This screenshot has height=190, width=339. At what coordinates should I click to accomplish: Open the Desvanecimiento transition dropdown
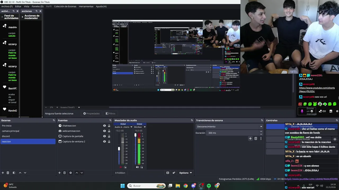pos(229,127)
